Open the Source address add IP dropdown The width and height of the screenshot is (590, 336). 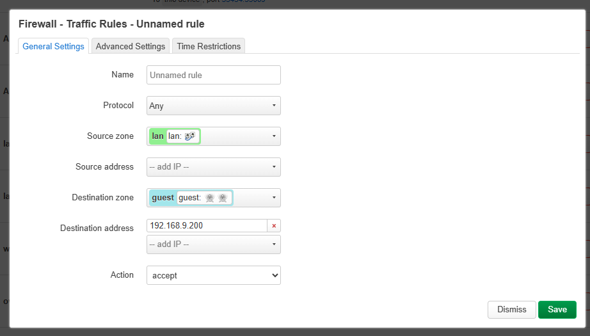tap(213, 167)
